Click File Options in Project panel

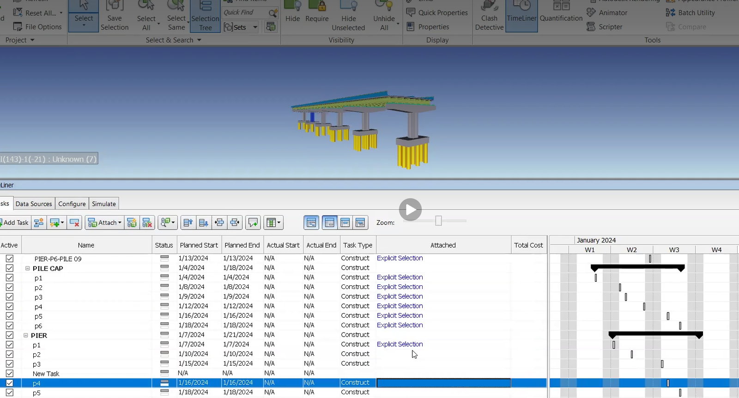[x=37, y=27]
